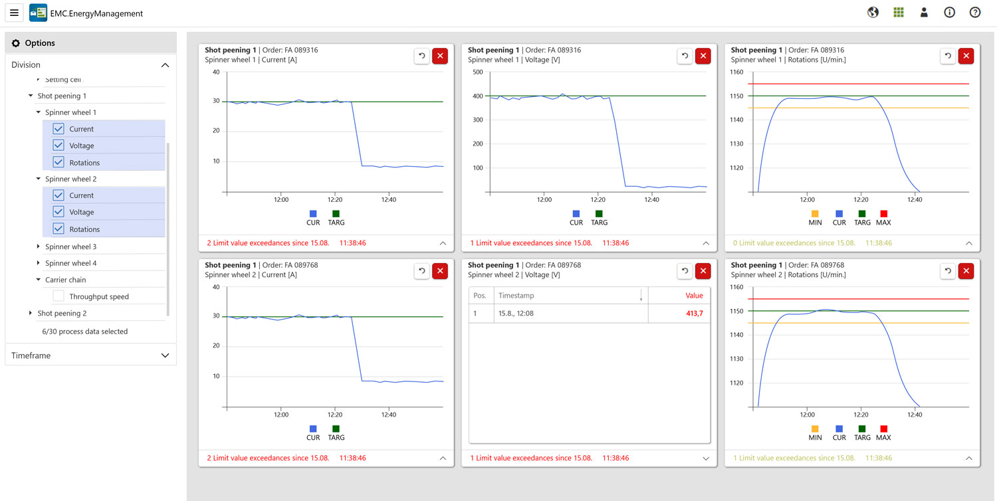The width and height of the screenshot is (997, 501).
Task: Expand the Timeframe section
Action: coord(165,355)
